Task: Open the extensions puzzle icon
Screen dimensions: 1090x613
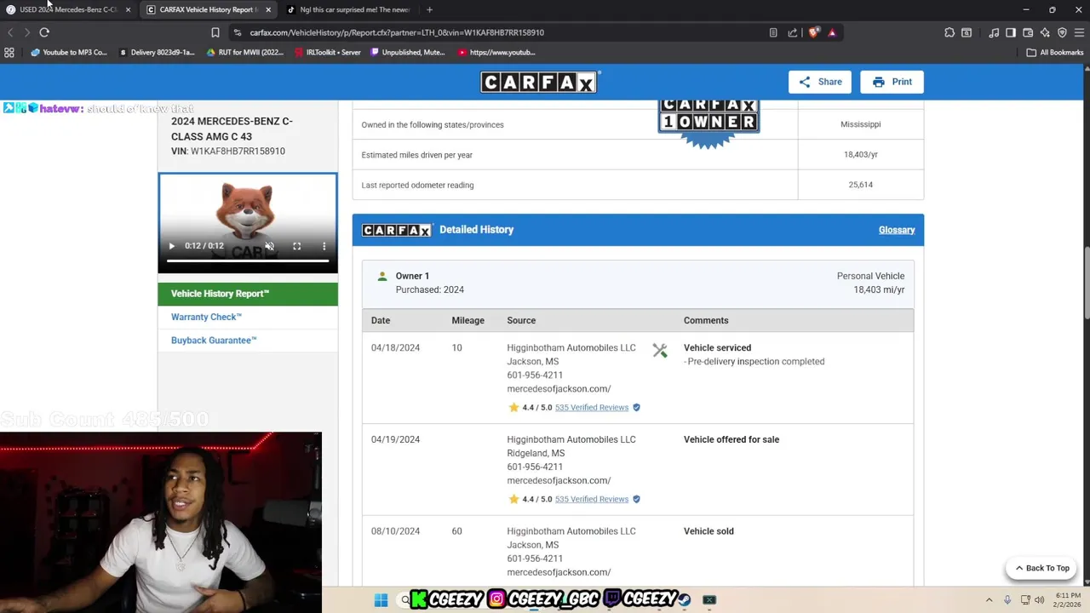Action: coord(949,32)
